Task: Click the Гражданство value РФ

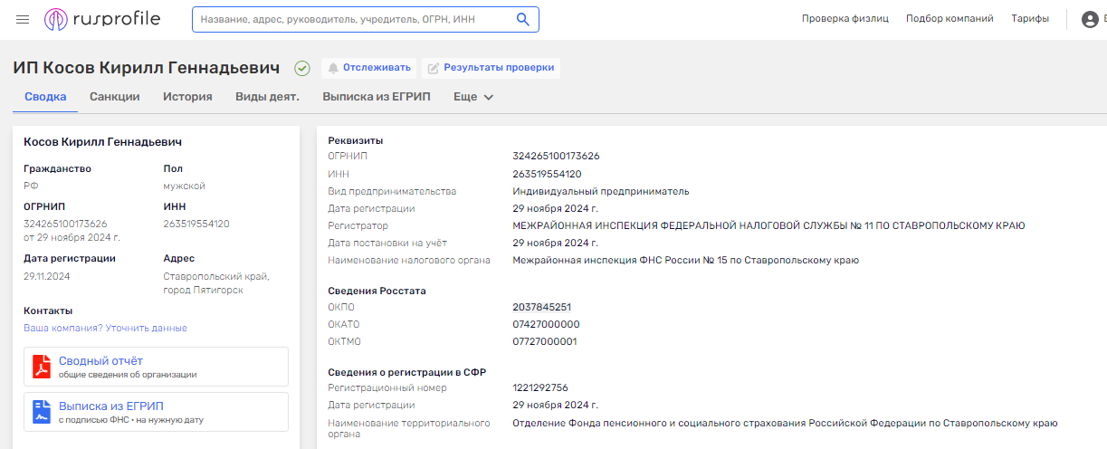Action: (30, 186)
